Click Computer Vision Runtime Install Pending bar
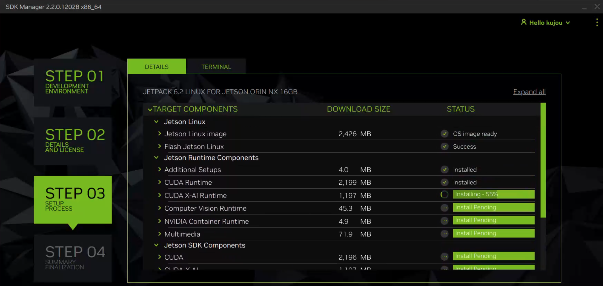The width and height of the screenshot is (603, 286). [494, 207]
